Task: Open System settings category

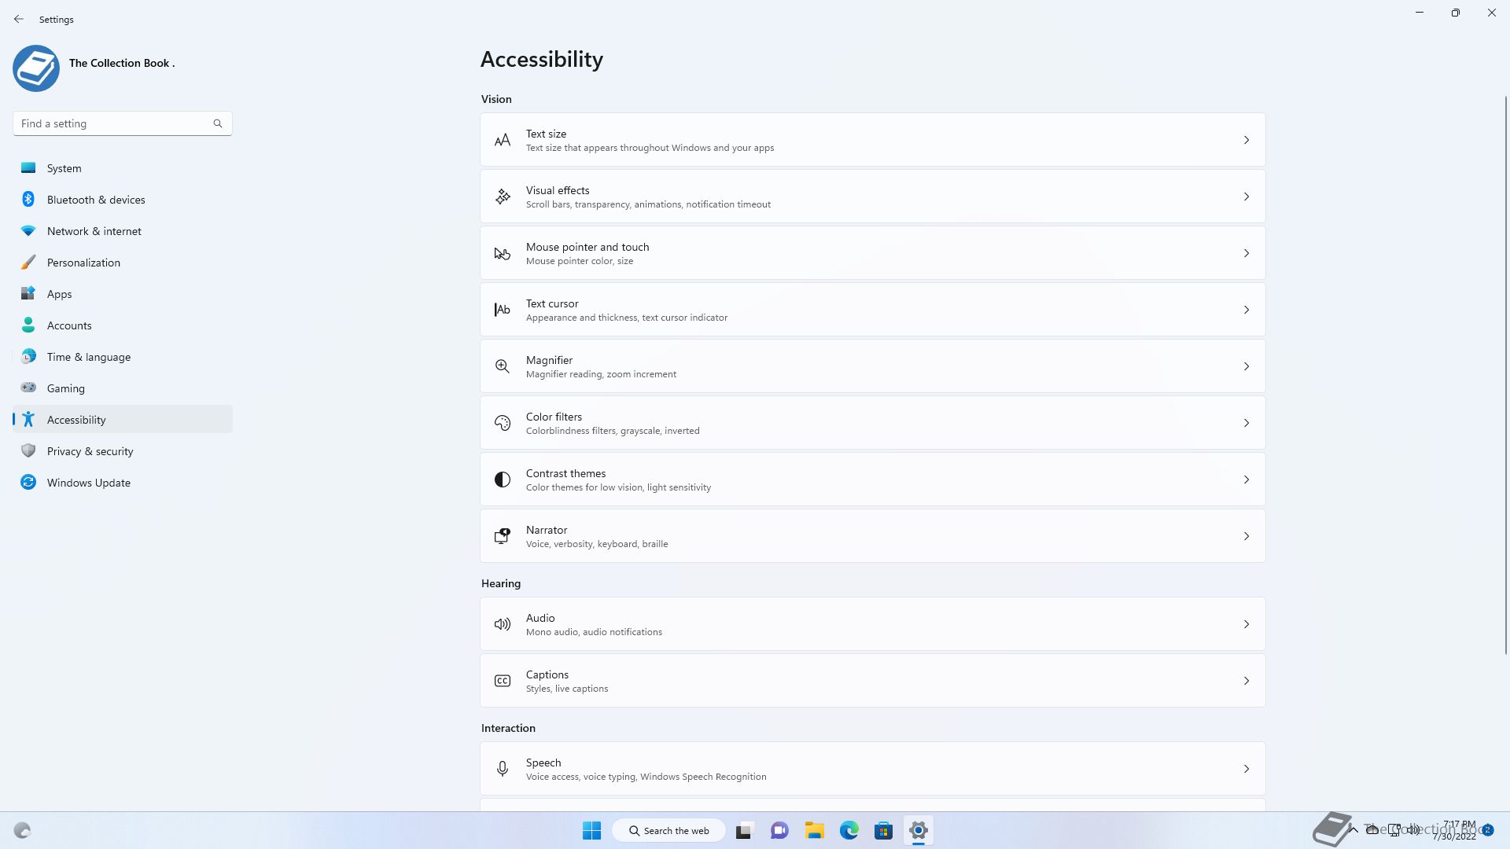Action: [123, 168]
